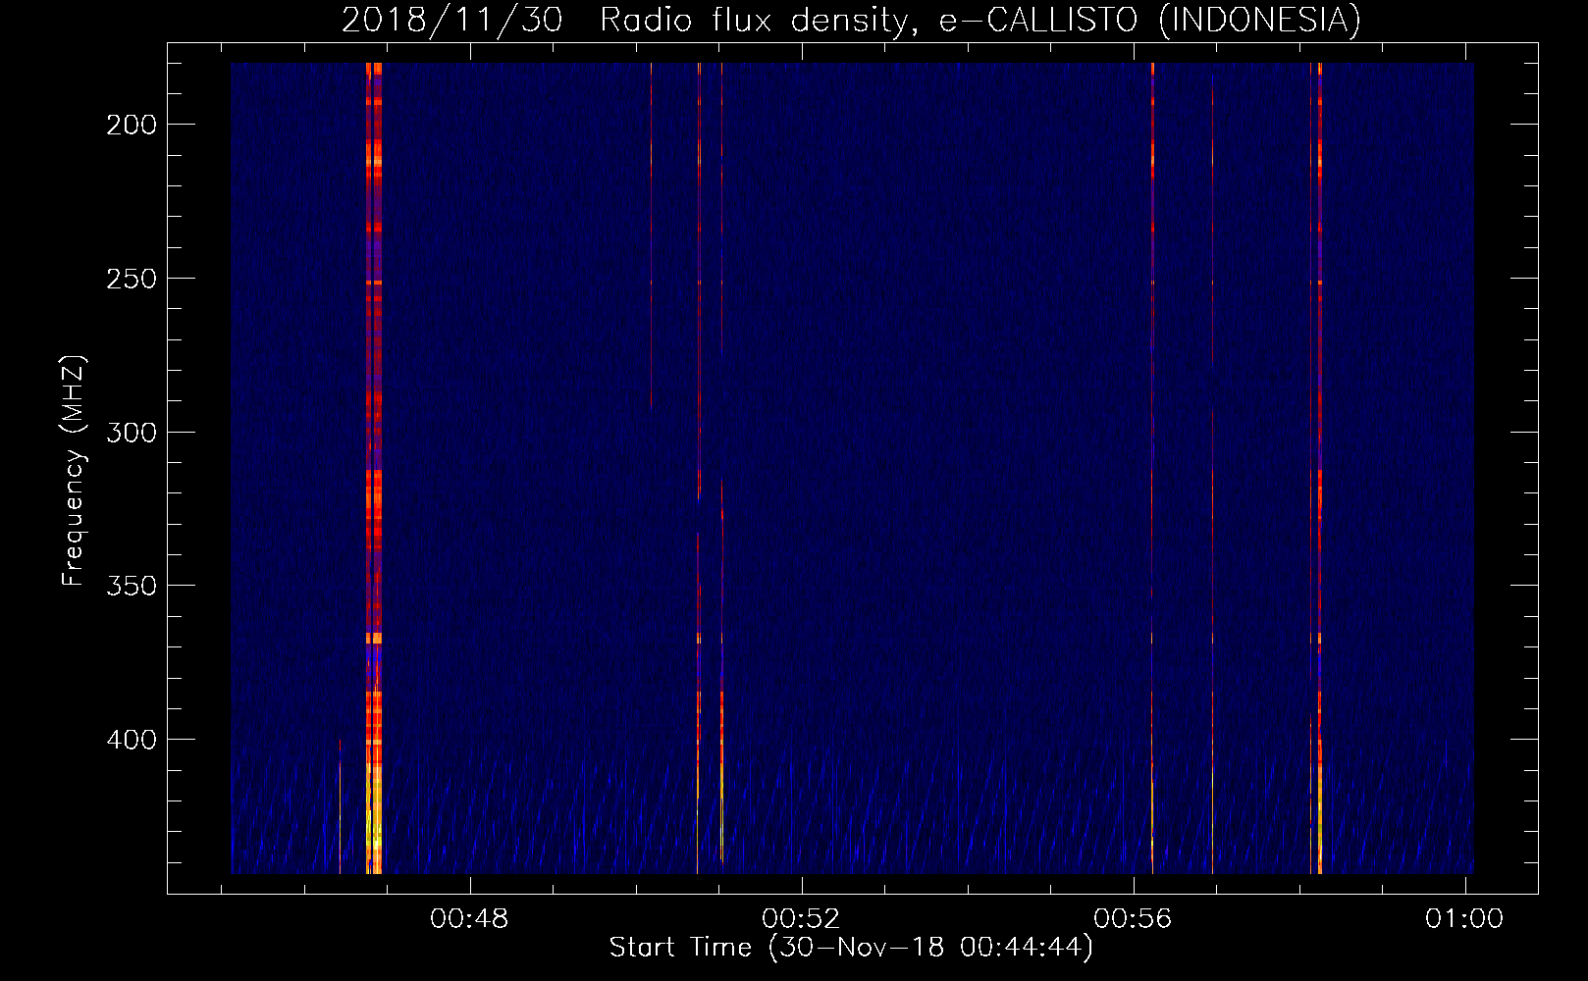Viewport: 1588px width, 981px height.
Task: Click the 00:48 time tick label
Action: (x=469, y=918)
